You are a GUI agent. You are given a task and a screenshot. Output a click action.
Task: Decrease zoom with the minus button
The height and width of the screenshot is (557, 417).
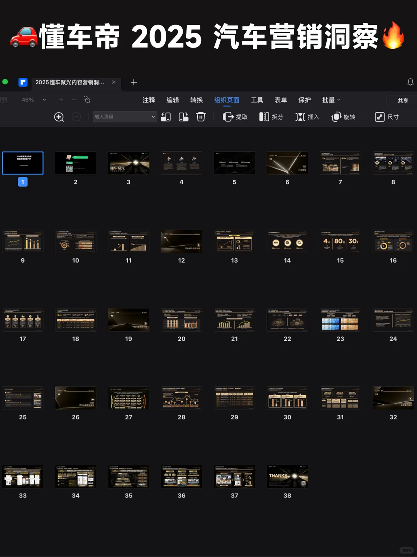[x=74, y=100]
